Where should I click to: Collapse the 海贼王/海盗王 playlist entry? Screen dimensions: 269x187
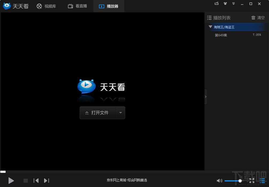(210, 27)
